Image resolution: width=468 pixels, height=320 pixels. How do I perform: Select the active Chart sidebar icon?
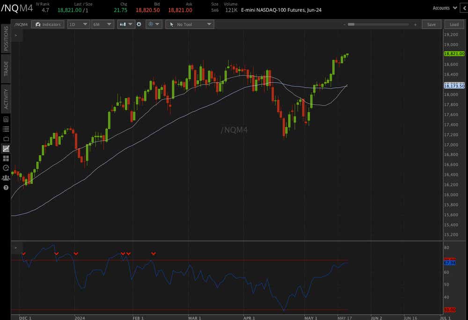pyautogui.click(x=6, y=148)
